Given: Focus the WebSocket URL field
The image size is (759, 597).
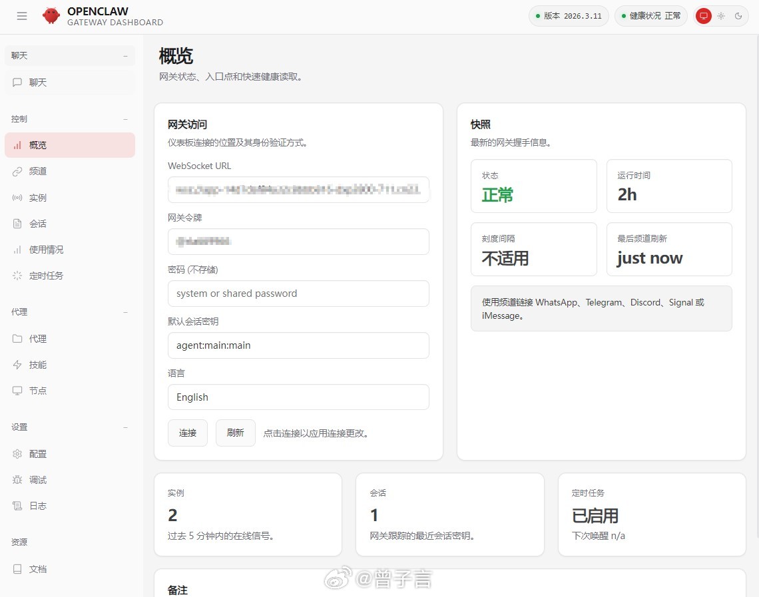Looking at the screenshot, I should (298, 190).
